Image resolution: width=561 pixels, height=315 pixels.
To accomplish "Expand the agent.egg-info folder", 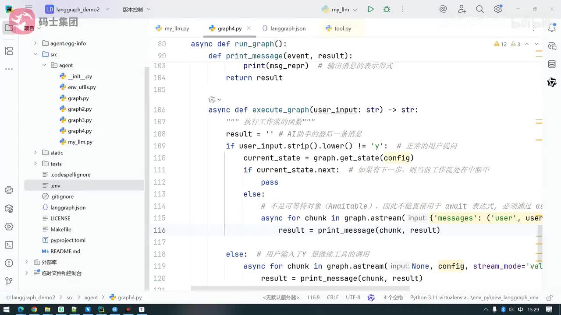I will pyautogui.click(x=36, y=43).
